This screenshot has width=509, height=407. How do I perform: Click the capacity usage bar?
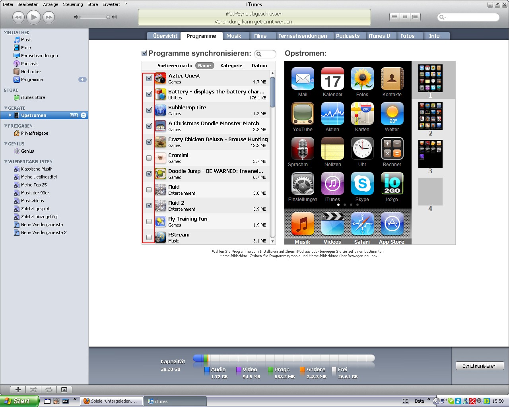point(284,358)
